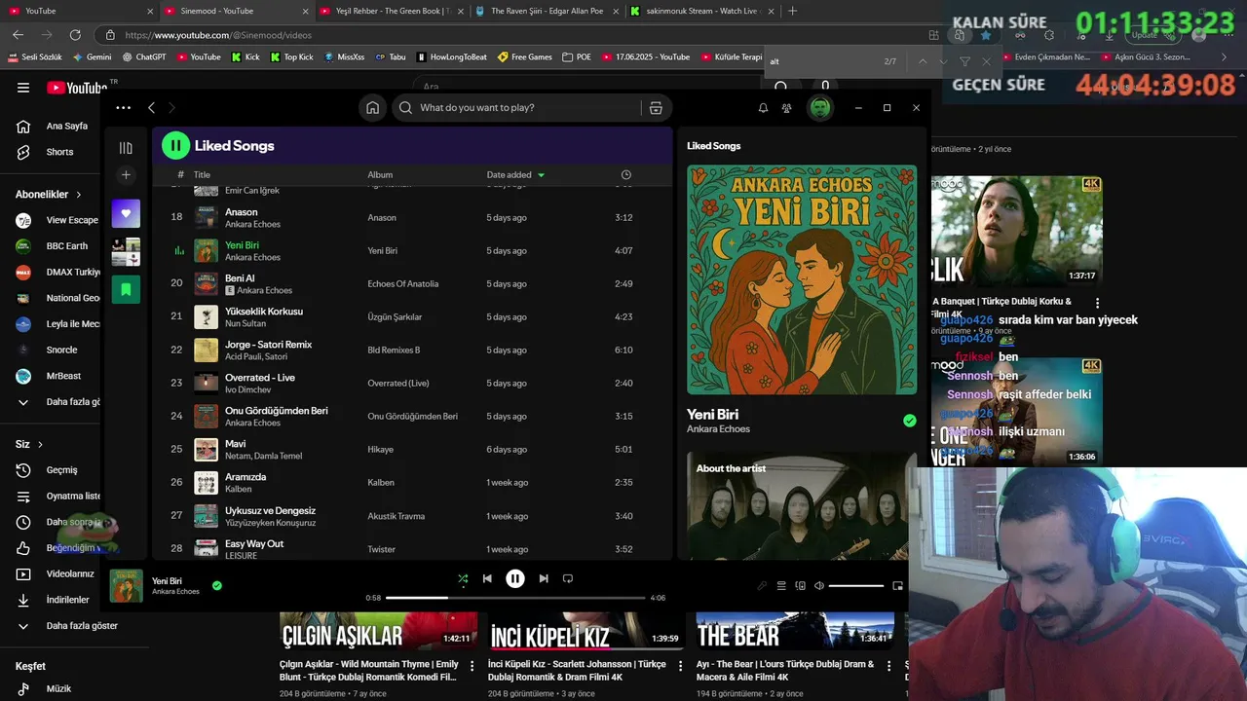Open the green bookmark tile in the sidebar
The image size is (1247, 701).
coord(126,289)
